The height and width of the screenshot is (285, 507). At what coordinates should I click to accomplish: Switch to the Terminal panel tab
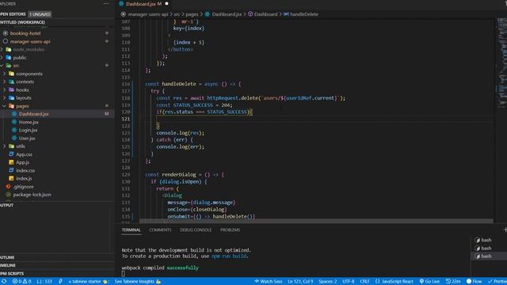click(131, 230)
